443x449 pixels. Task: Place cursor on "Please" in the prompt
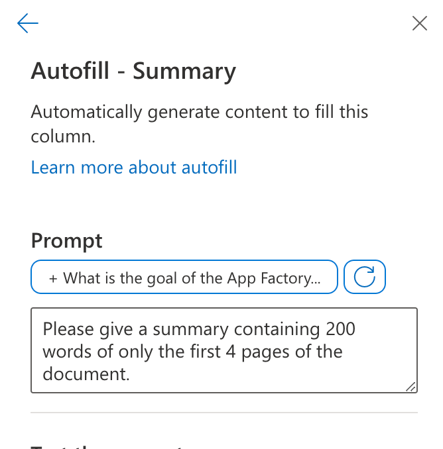[67, 329]
